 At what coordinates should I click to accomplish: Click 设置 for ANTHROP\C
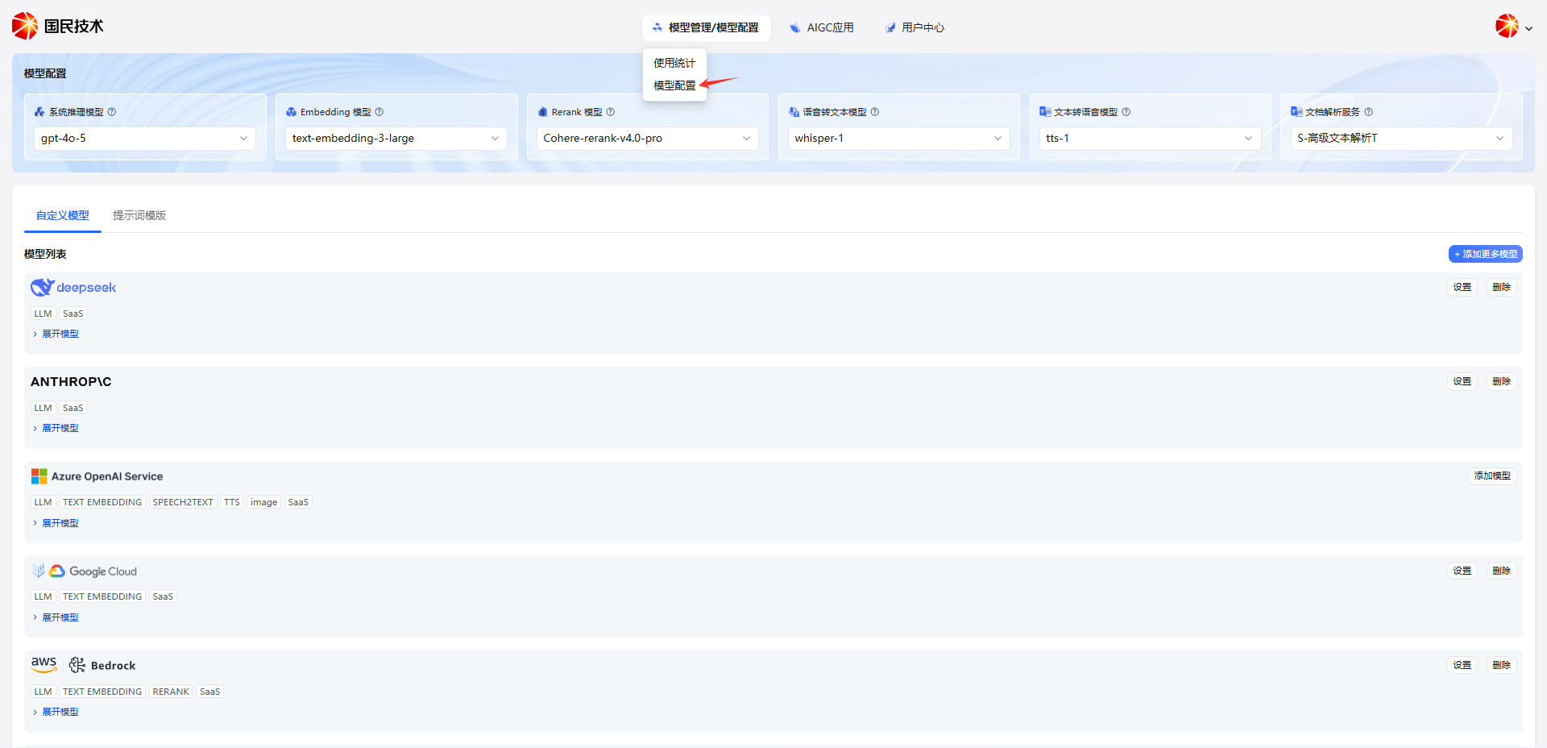click(x=1462, y=381)
